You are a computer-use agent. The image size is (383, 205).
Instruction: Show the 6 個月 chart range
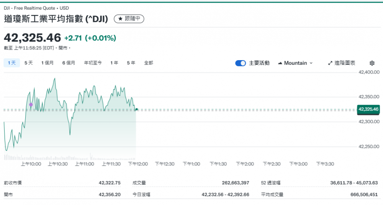(69, 63)
